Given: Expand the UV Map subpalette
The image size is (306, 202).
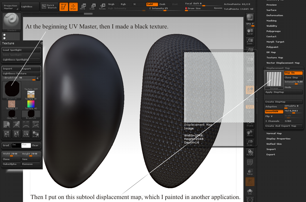Looking at the screenshot, I should [x=271, y=52].
